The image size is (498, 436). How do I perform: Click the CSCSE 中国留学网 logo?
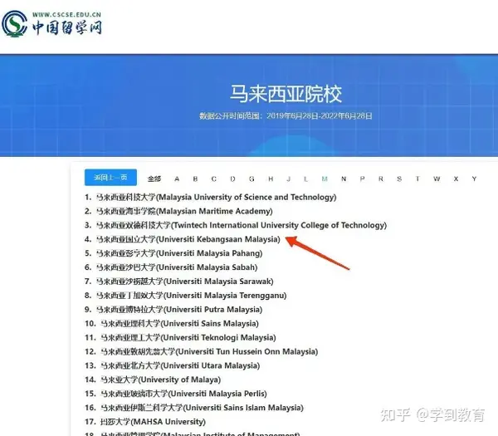coord(51,23)
